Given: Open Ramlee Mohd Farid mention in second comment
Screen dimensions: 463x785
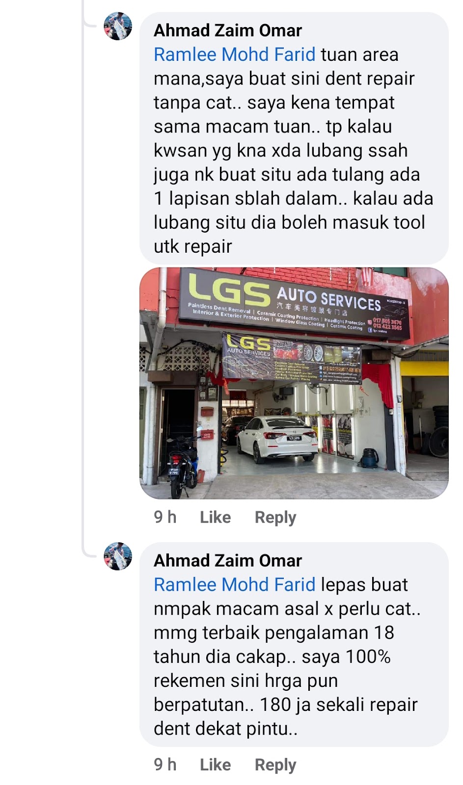Looking at the screenshot, I should coord(235,584).
